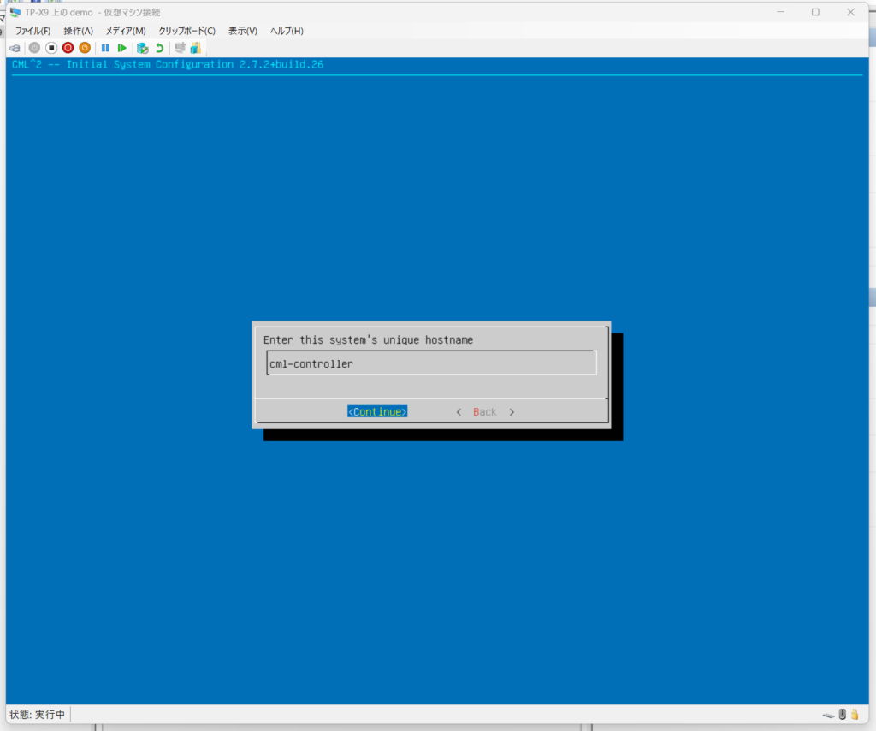876x731 pixels.
Task: Click the share resources icon in toolbar
Action: (196, 48)
